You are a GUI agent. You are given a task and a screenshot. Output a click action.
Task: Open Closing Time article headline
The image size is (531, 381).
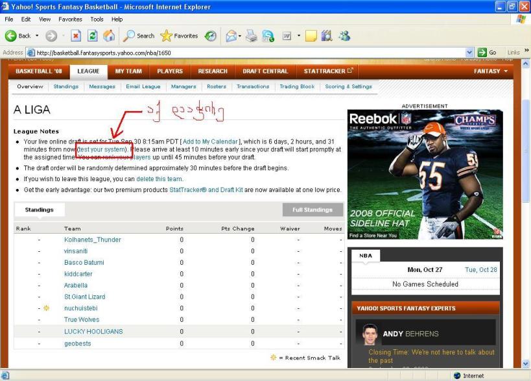pos(431,356)
